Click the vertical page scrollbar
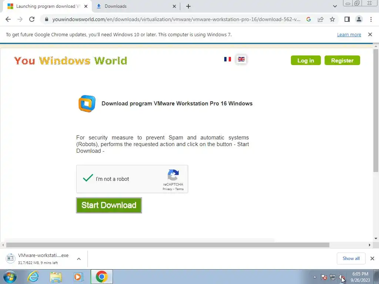379x284 pixels. click(376, 110)
